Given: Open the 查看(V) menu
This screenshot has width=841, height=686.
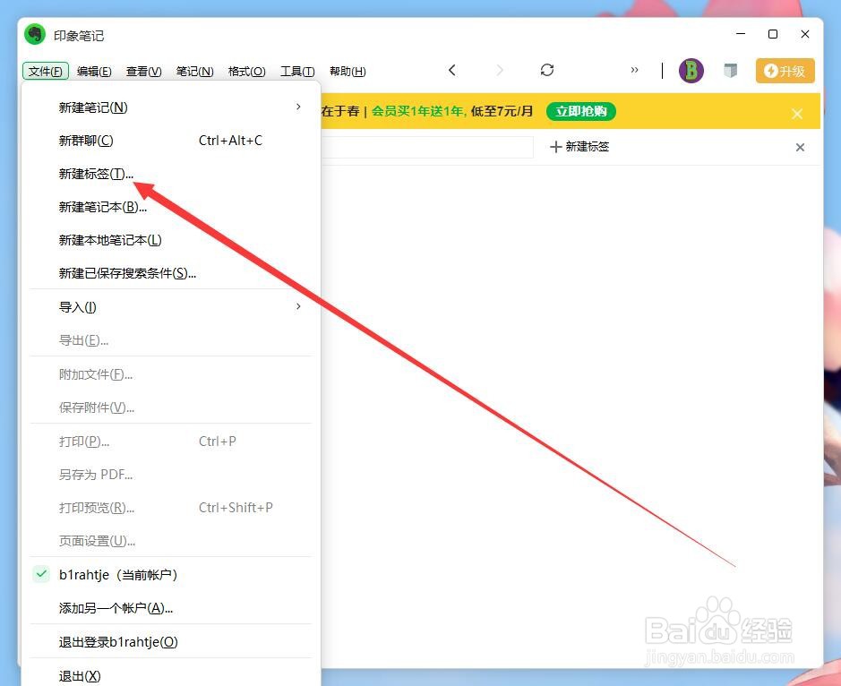Looking at the screenshot, I should [x=143, y=72].
